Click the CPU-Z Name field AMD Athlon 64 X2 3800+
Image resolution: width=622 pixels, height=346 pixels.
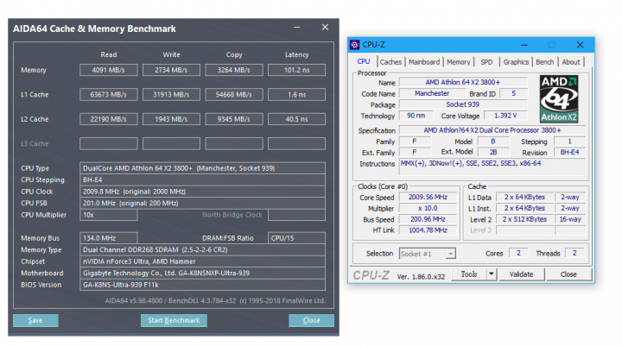(463, 83)
